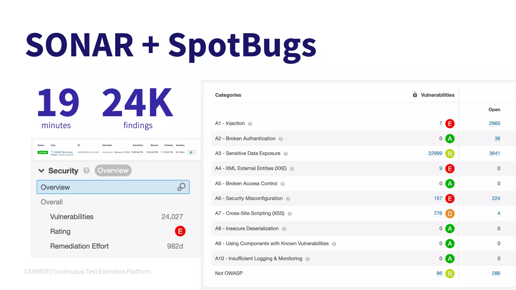Click the Security section help icon
This screenshot has height=290, width=516.
86,171
